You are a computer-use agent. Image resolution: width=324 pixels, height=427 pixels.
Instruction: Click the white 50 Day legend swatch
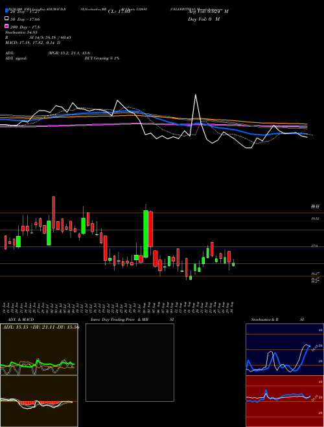tap(6, 19)
